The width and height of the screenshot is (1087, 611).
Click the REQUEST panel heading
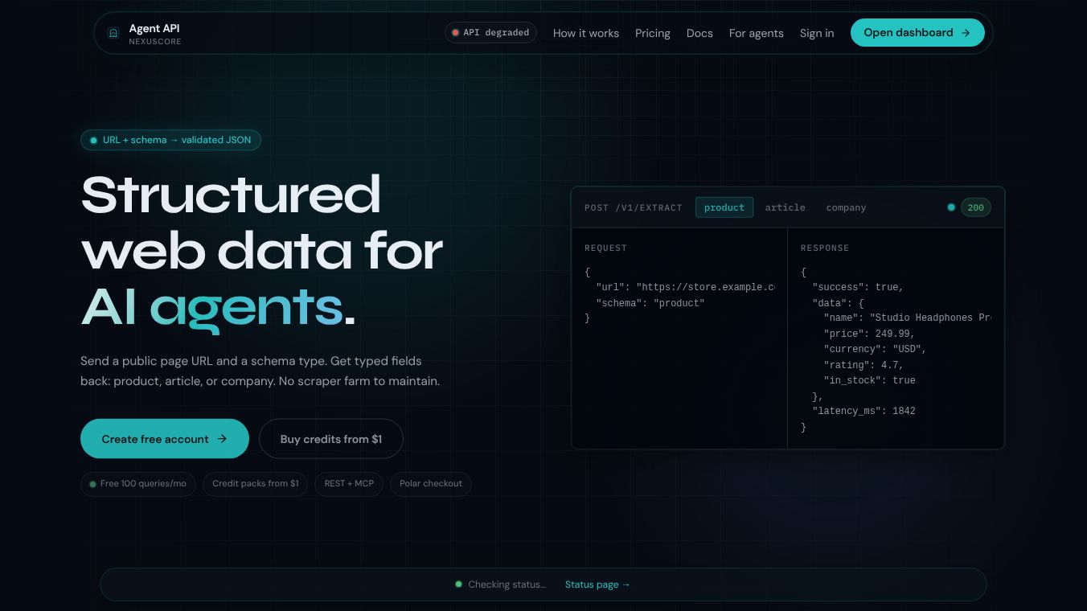[x=605, y=248]
